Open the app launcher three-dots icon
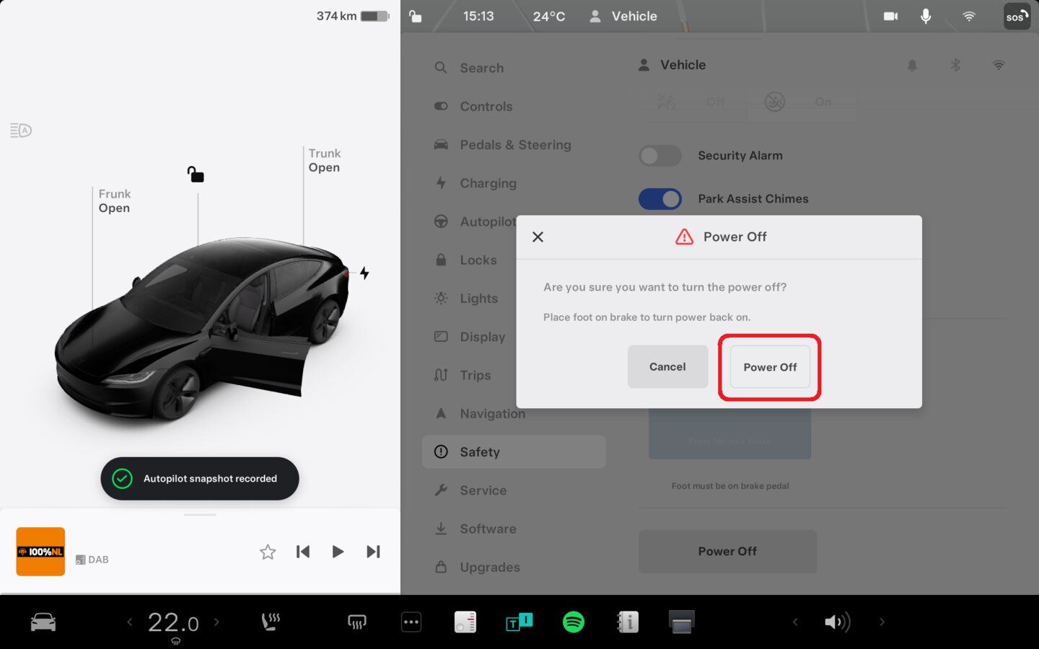 coord(411,622)
